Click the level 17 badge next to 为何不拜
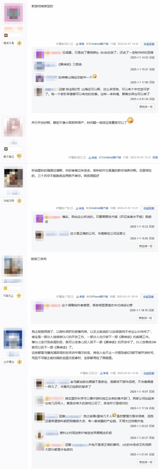The image size is (160, 469). 19,201
